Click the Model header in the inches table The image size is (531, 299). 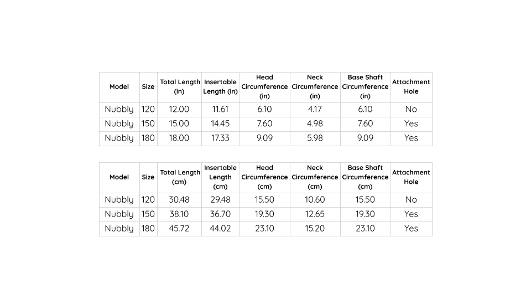pos(119,87)
